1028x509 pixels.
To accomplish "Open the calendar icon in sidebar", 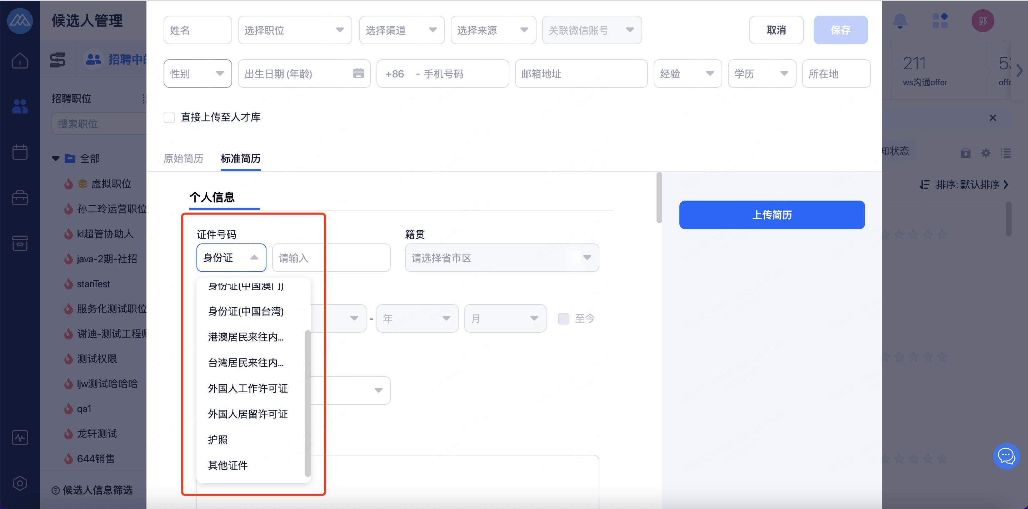I will tap(20, 152).
